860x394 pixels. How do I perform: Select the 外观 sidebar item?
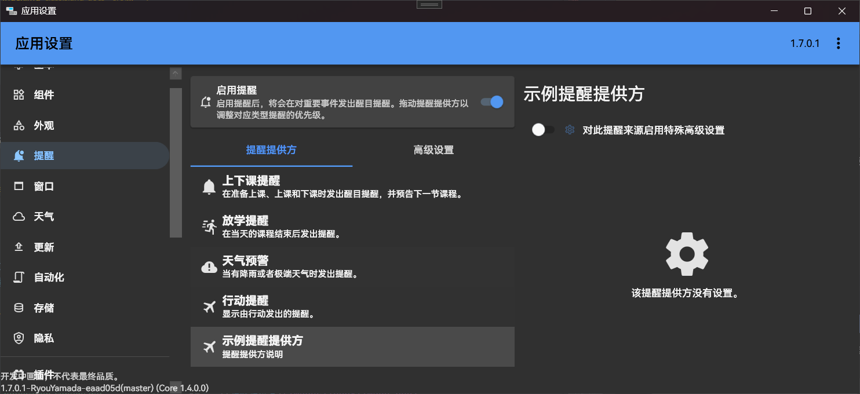pyautogui.click(x=43, y=125)
